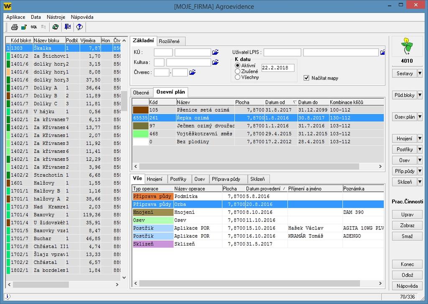Screen dimensions: 428x304
Task: Click the olive swatch of Ječmen ozimý dvouřadý
Action: pyautogui.click(x=140, y=125)
